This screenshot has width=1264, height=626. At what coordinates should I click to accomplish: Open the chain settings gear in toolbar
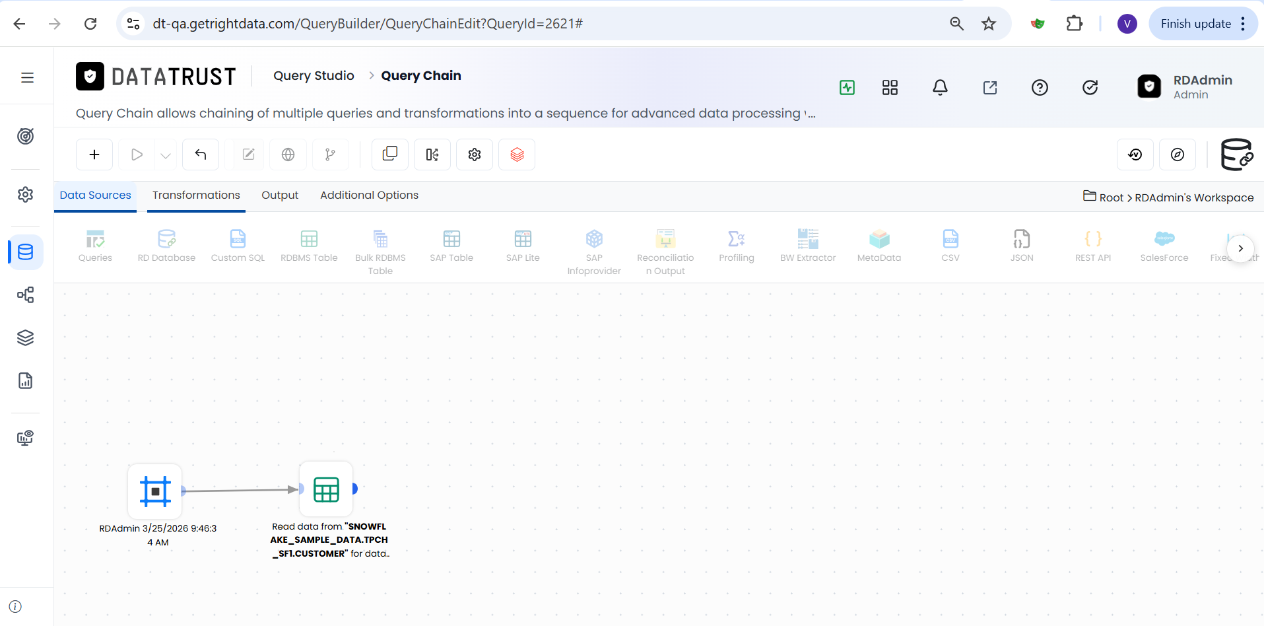click(475, 155)
